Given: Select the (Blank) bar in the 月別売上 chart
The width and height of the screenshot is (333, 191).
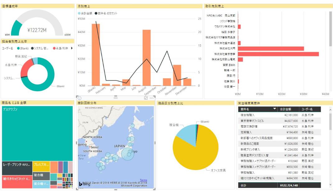Looking at the screenshot, I should point(96,55).
